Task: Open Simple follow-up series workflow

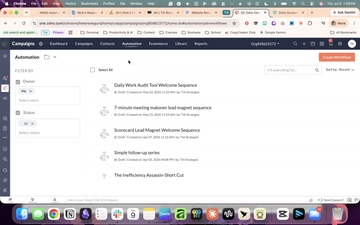Action: pos(137,153)
